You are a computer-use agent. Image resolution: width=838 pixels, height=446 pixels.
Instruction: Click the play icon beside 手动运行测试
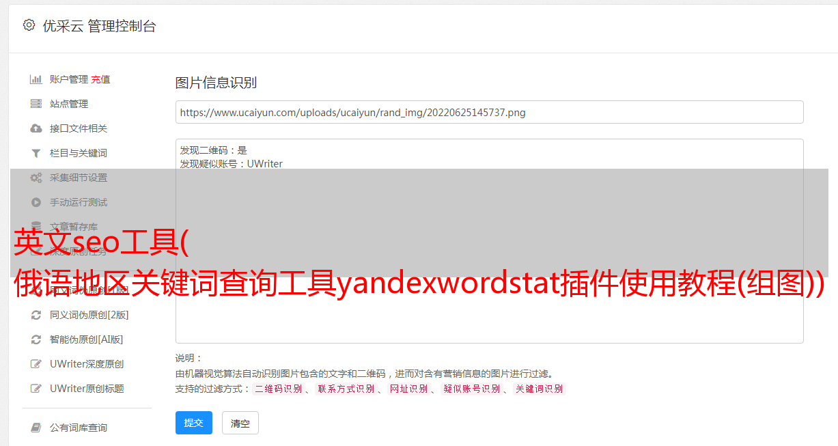(x=36, y=202)
